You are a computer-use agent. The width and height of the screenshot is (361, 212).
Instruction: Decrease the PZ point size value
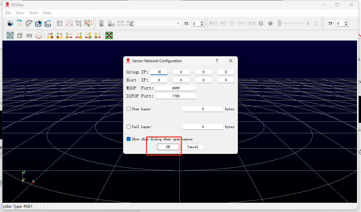(x=202, y=25)
